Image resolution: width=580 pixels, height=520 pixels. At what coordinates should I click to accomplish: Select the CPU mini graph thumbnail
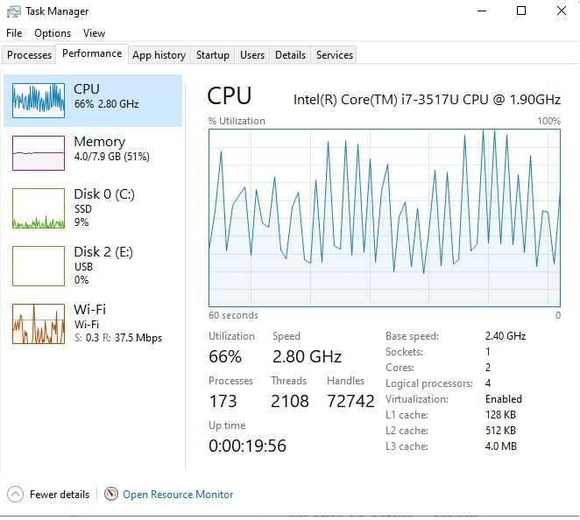coord(39,101)
